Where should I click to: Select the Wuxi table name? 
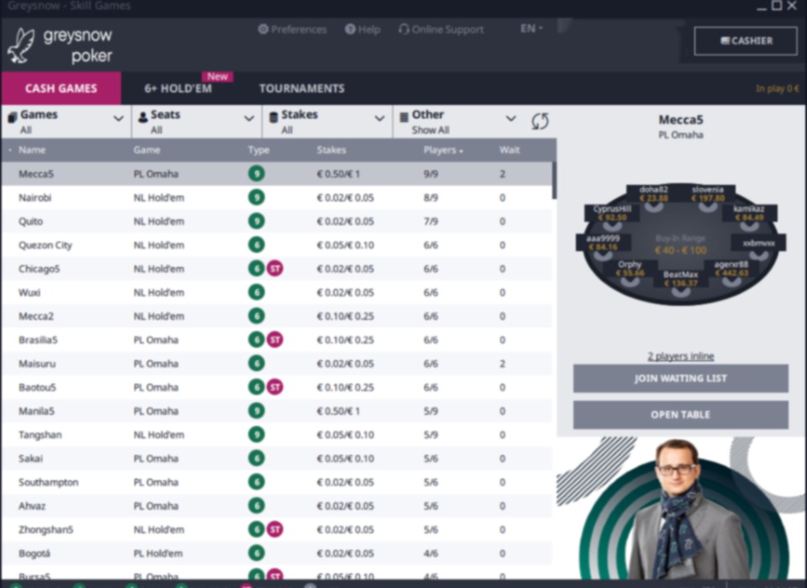(29, 292)
